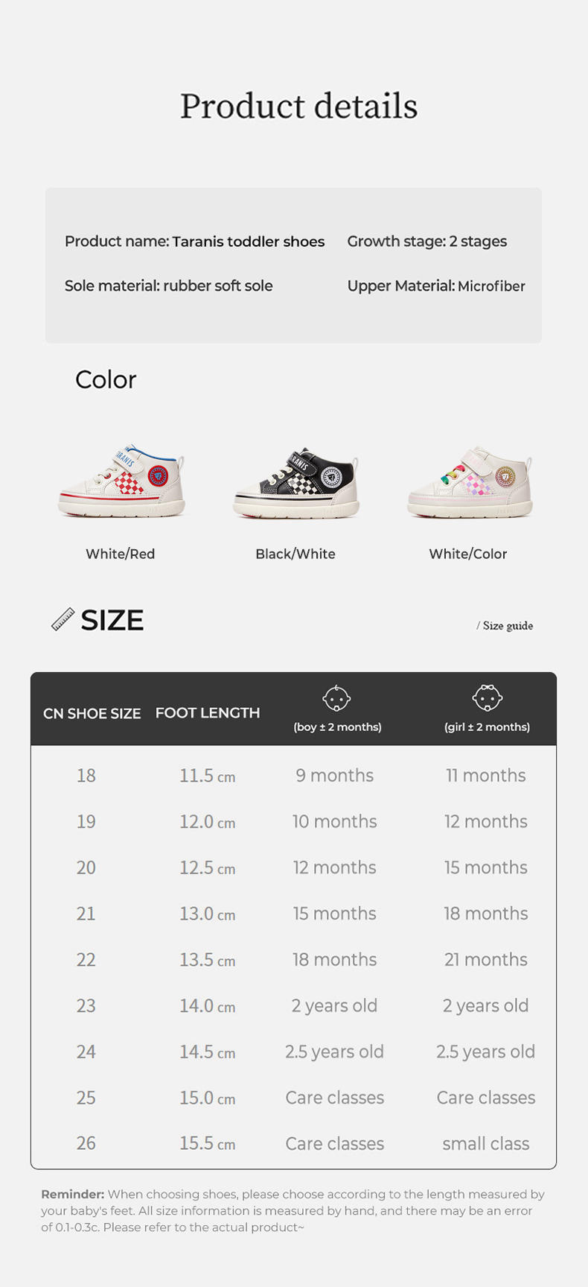Select shoe size 24 in the table
Viewport: 588px width, 1287px height.
[86, 1052]
